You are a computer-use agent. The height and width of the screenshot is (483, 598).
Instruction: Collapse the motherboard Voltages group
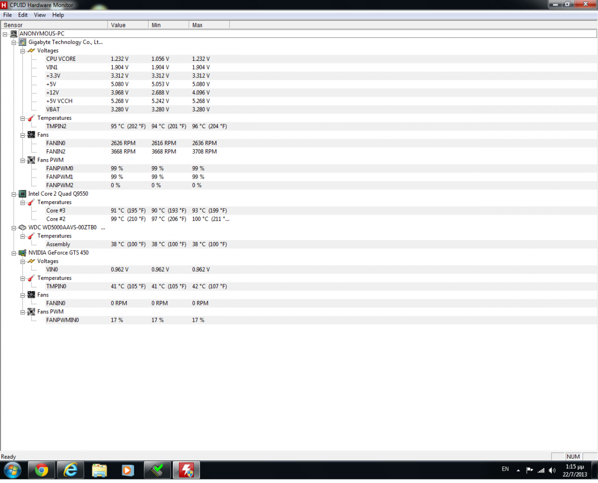22,51
